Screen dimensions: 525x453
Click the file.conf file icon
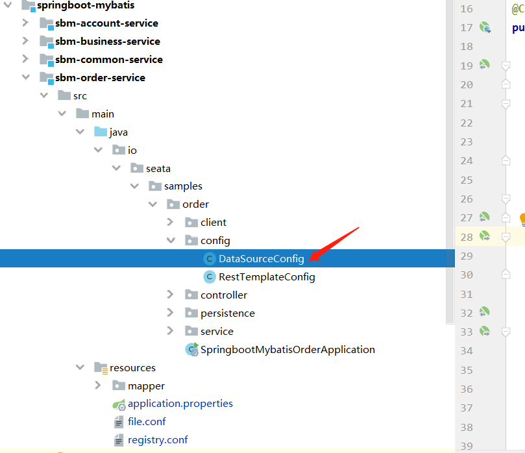119,422
